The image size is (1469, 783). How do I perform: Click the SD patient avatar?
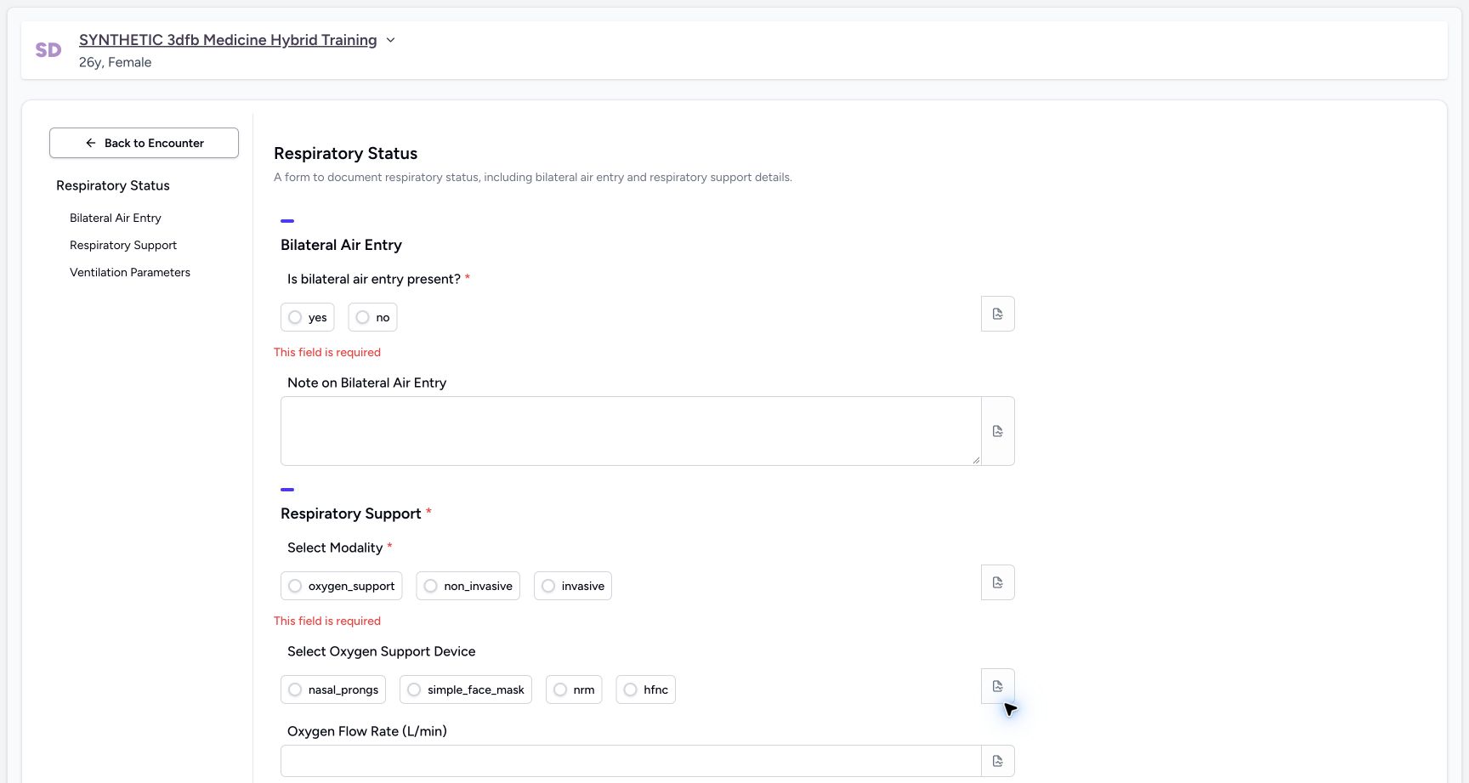[48, 50]
